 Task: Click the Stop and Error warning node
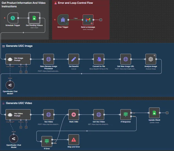73,140
